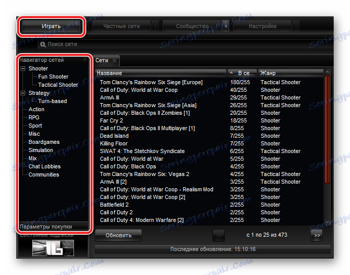Select Turn-based category

coord(53,101)
